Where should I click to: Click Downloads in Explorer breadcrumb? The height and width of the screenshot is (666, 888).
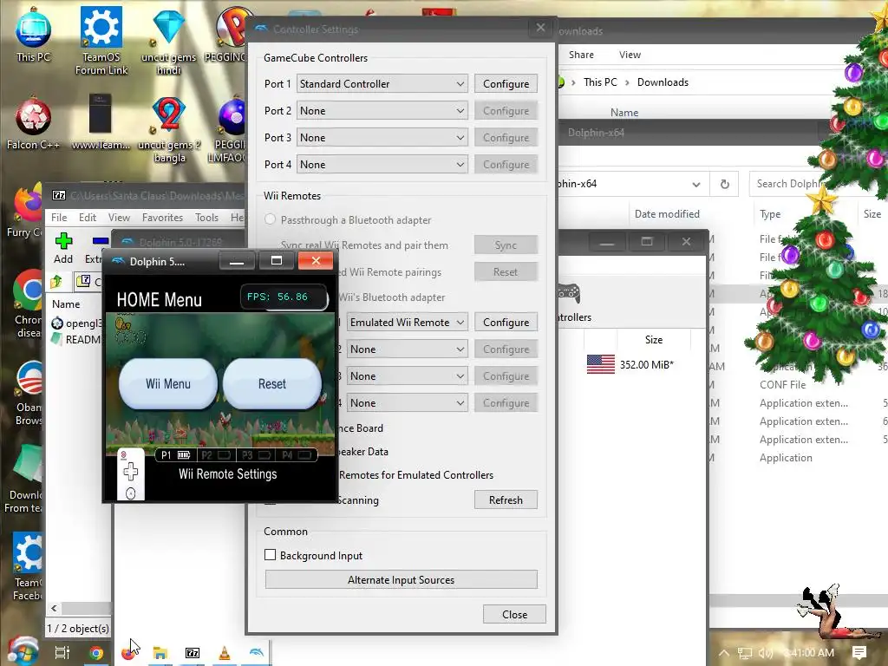(x=663, y=82)
